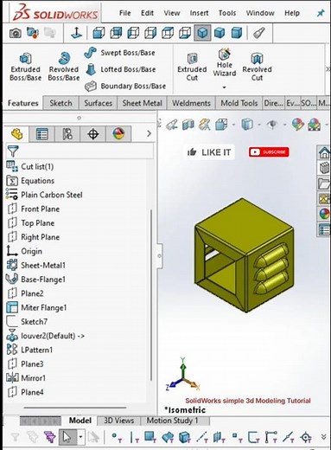This screenshot has height=450, width=331.
Task: Click the red Subscribe button
Action: pos(269,152)
